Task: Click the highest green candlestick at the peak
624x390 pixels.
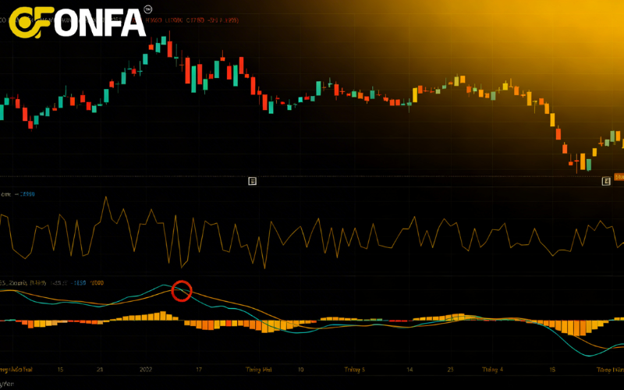Action: [165, 41]
